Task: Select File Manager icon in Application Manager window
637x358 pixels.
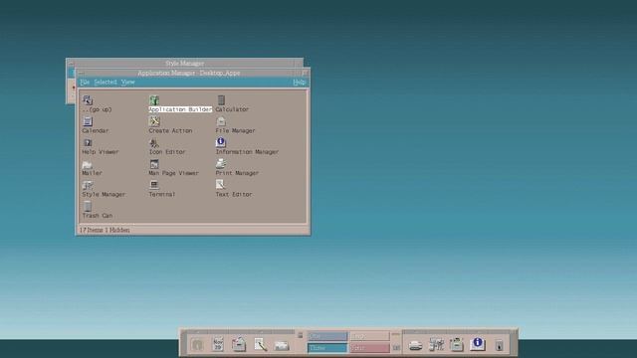Action: coord(221,121)
